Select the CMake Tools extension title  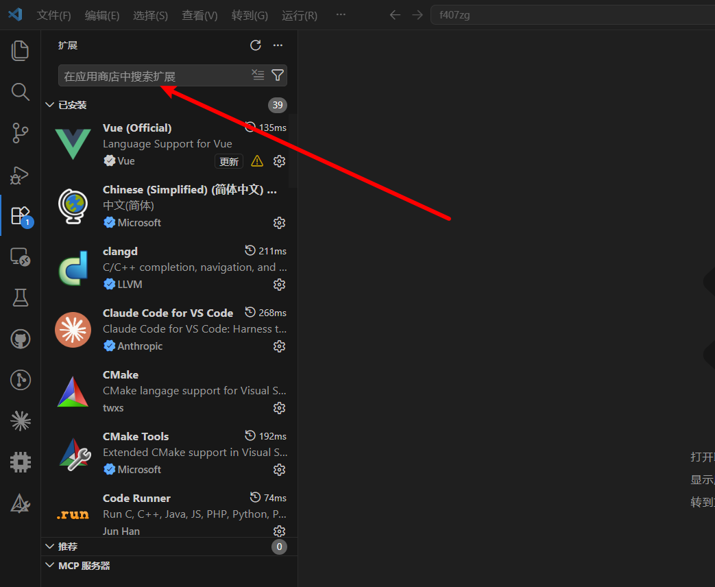tap(136, 437)
